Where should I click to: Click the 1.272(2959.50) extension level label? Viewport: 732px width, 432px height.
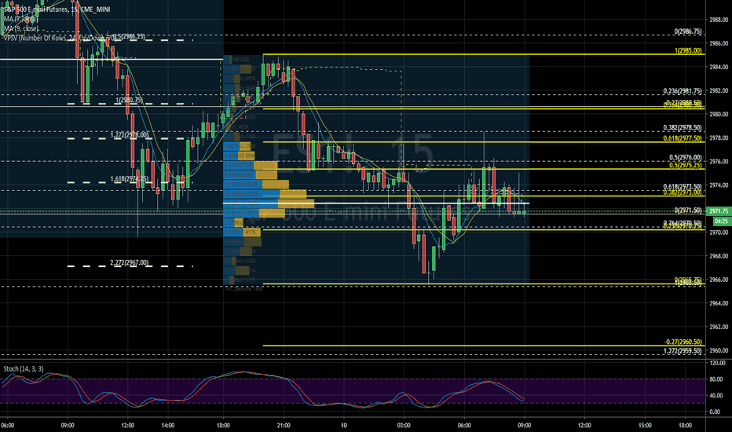coord(683,351)
